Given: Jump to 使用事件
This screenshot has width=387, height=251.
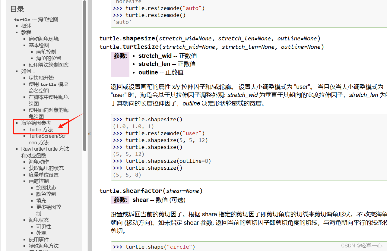Looking at the screenshot, I should pos(39,240).
